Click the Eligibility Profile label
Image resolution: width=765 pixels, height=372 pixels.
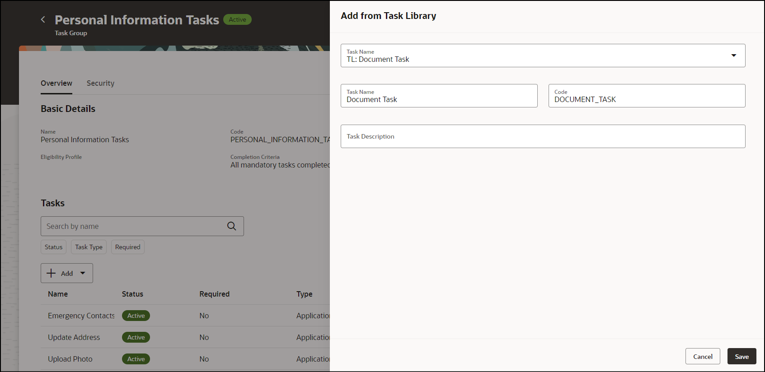coord(61,157)
